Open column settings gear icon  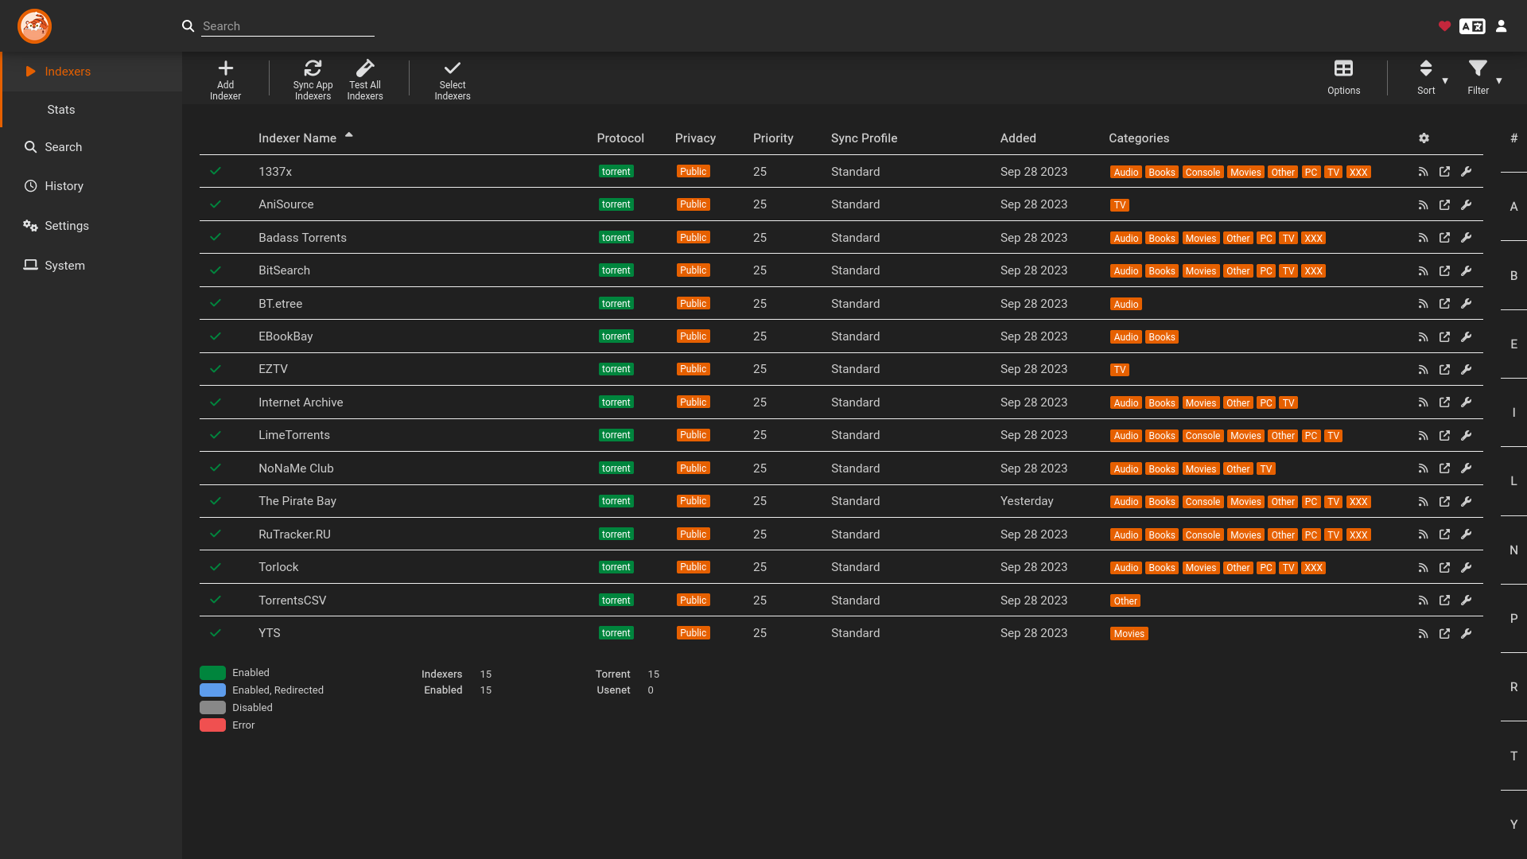(x=1424, y=138)
